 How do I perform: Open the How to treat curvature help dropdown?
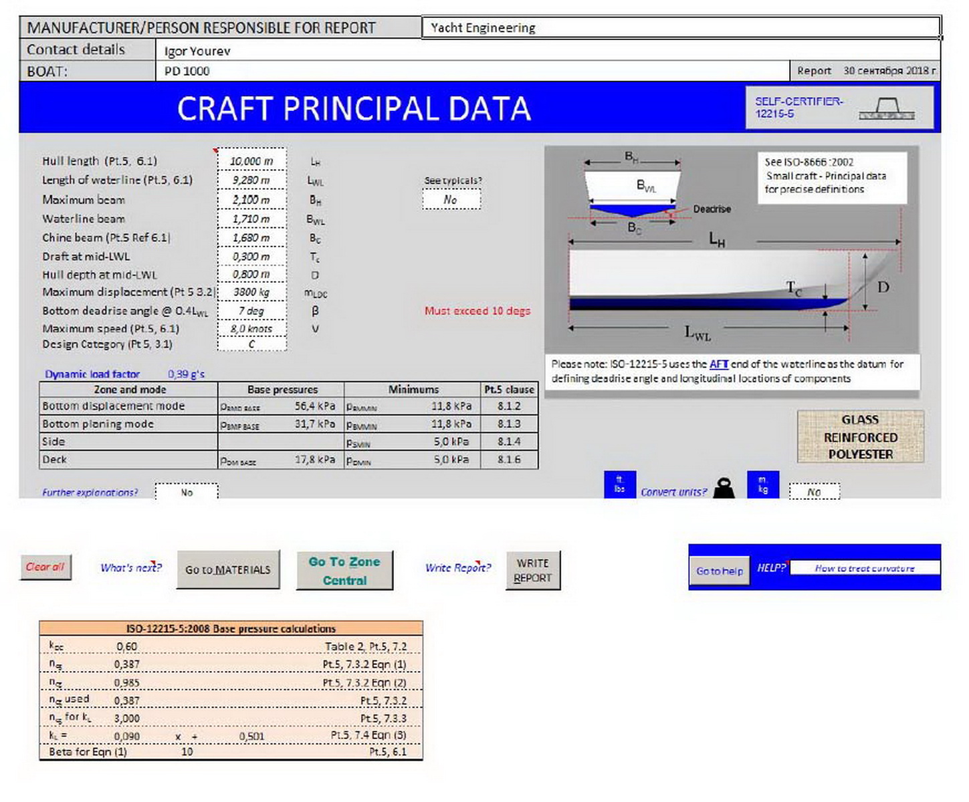865,568
